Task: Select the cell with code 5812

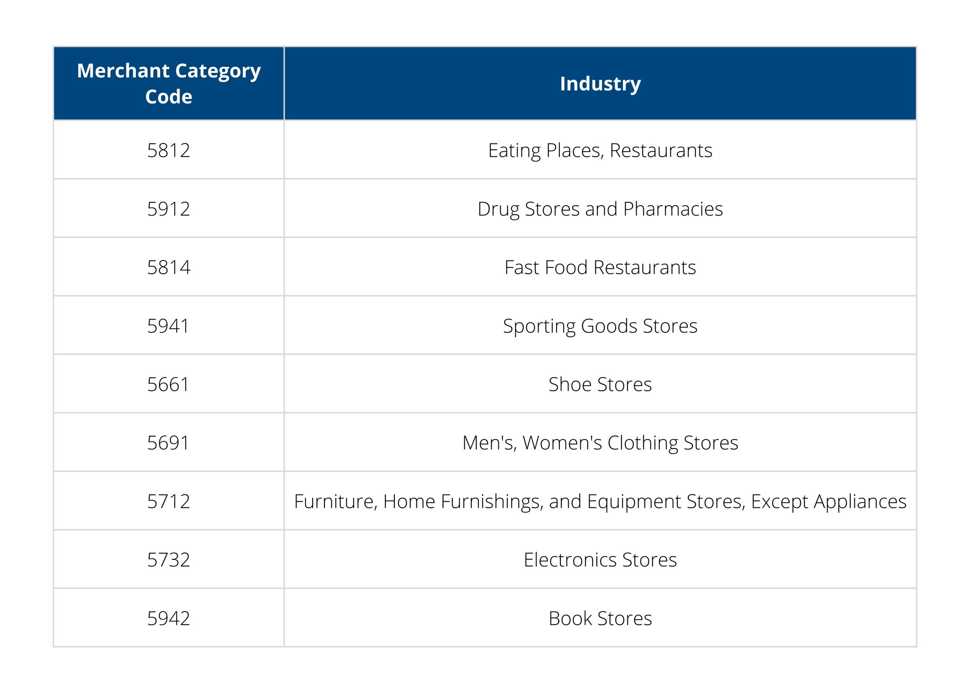Action: [169, 150]
